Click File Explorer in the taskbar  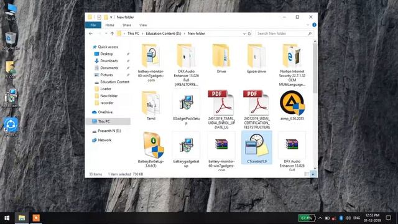pyautogui.click(x=22, y=218)
